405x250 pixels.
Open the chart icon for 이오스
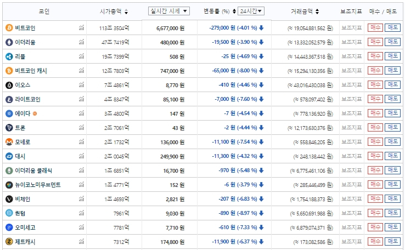(x=81, y=84)
